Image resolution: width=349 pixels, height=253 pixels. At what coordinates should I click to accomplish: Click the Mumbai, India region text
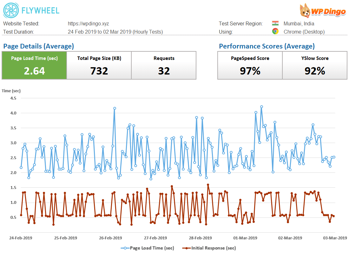click(299, 23)
